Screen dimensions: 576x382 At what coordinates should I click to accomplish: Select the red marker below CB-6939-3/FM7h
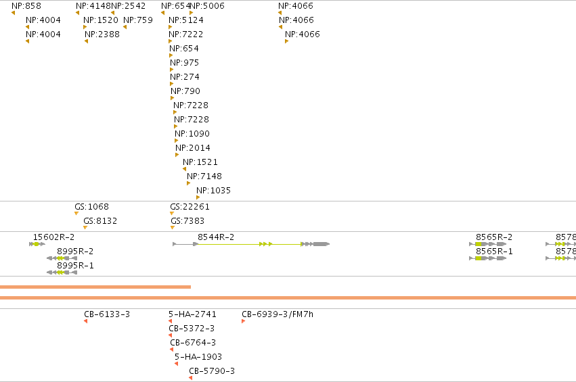pyautogui.click(x=243, y=321)
